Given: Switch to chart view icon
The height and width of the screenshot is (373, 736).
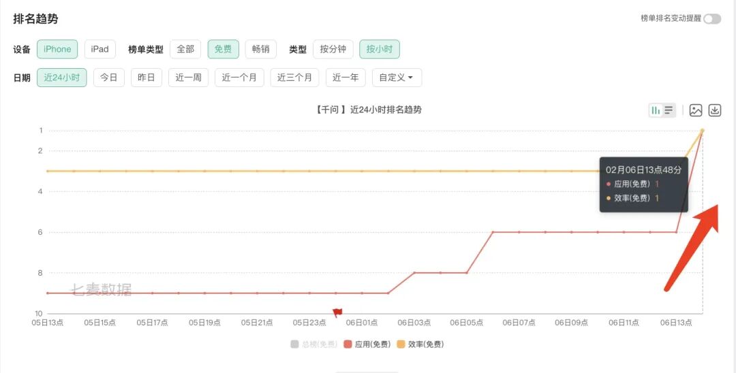Looking at the screenshot, I should click(x=656, y=110).
